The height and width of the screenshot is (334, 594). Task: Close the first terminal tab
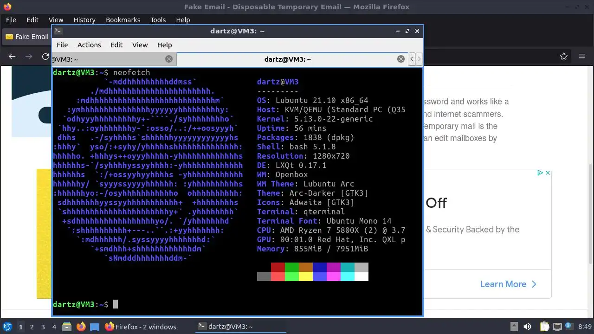pyautogui.click(x=169, y=59)
